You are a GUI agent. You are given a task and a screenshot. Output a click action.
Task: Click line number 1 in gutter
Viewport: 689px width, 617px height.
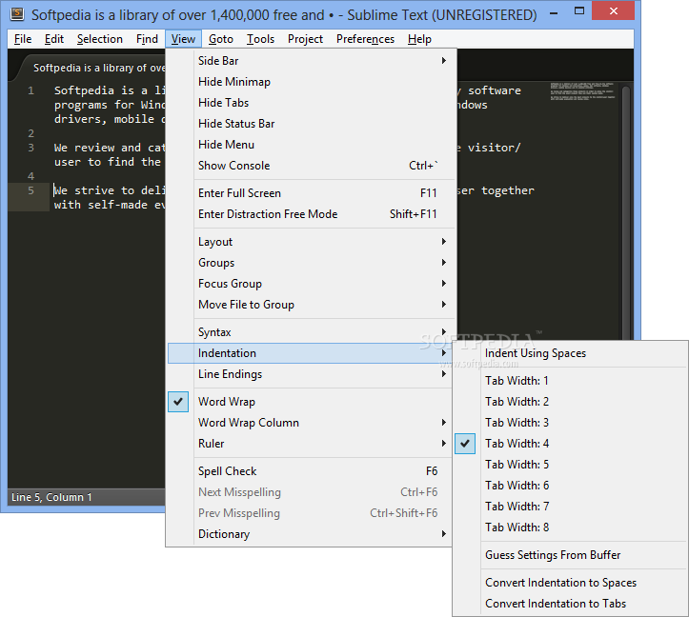coord(30,90)
